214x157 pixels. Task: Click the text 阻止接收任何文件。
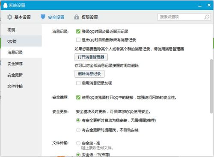(97, 148)
